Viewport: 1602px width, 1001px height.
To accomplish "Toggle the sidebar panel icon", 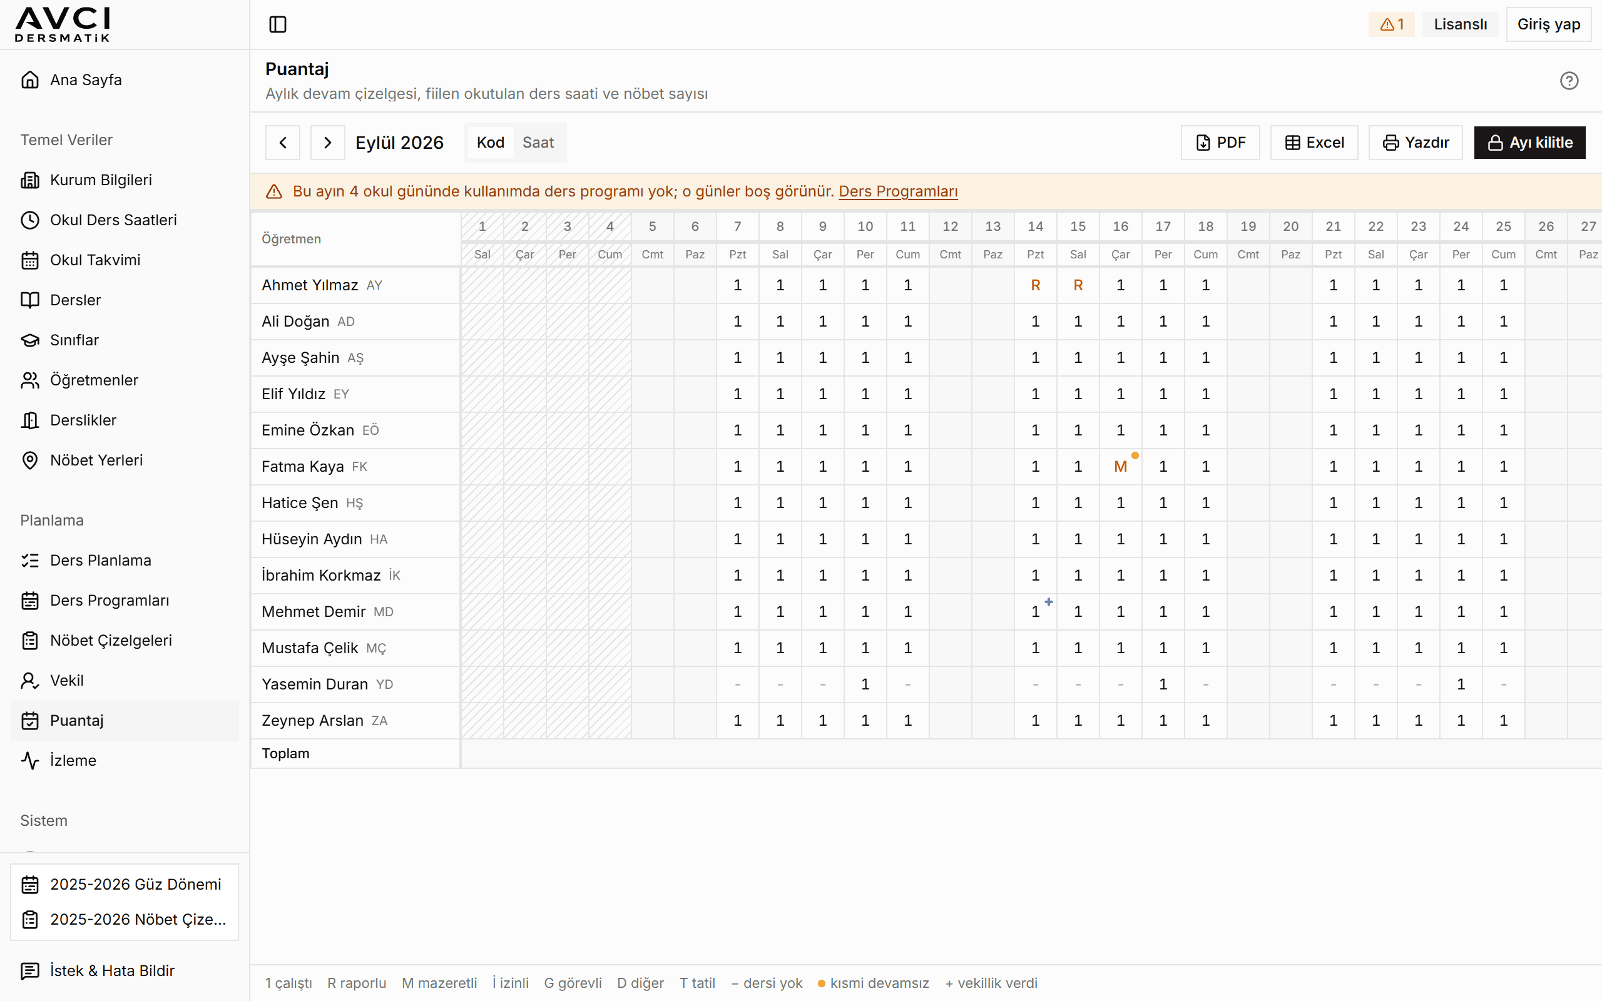I will tap(277, 24).
